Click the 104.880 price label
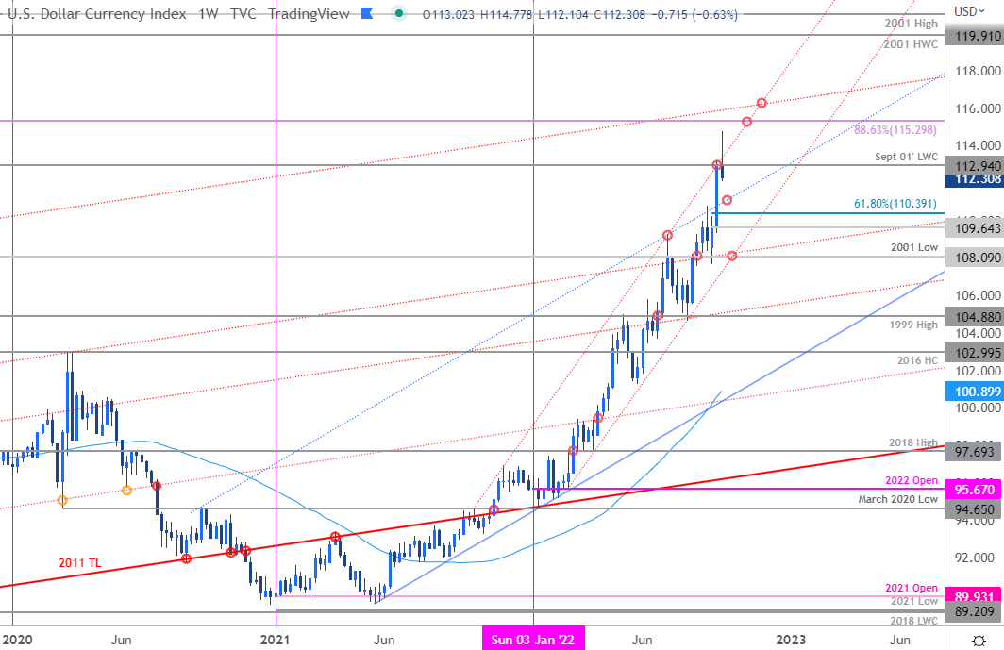 (x=975, y=317)
